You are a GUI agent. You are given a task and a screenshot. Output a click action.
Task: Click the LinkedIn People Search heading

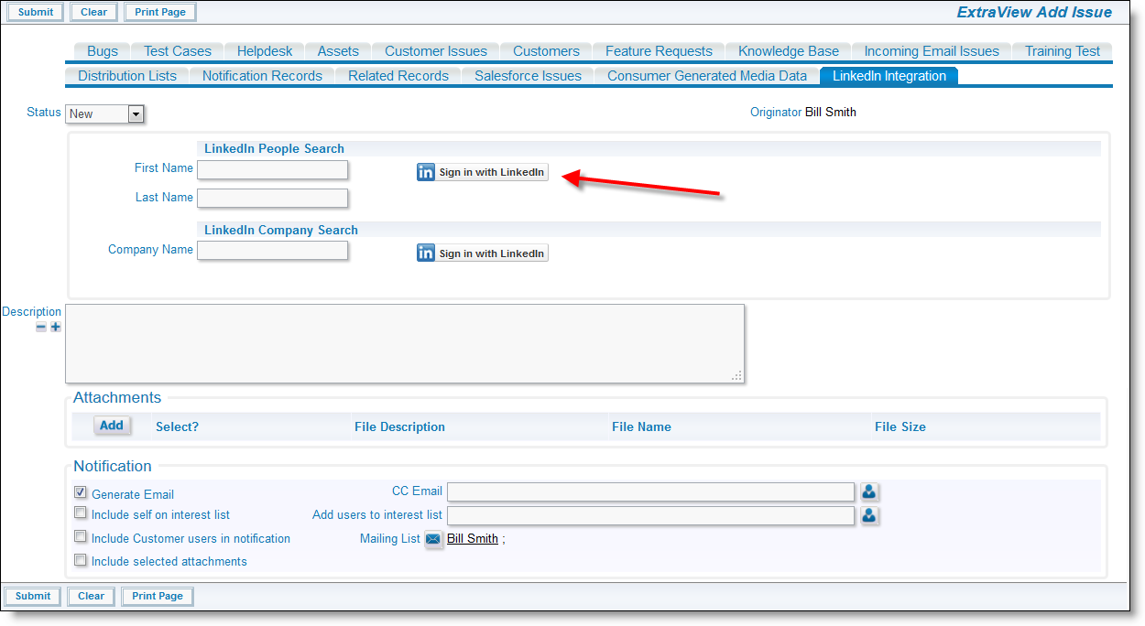(x=274, y=148)
